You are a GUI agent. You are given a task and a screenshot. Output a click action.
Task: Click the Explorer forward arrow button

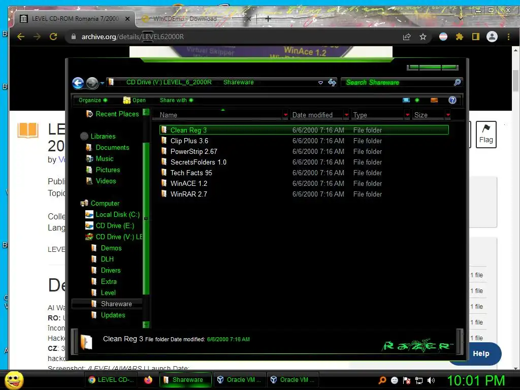click(x=92, y=83)
